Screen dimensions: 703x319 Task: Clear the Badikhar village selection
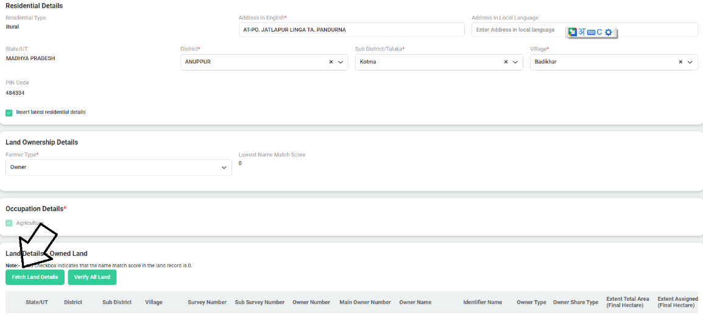point(680,62)
